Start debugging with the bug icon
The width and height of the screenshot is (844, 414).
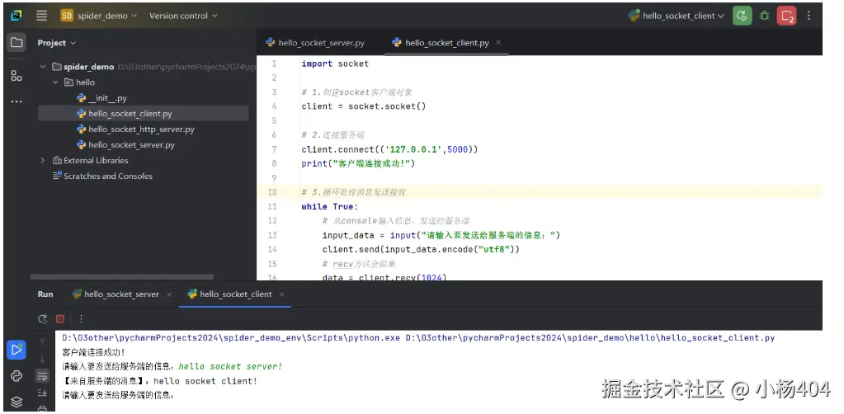[x=764, y=16]
